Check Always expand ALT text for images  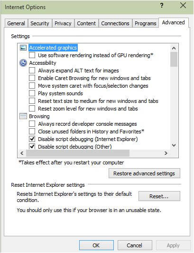click(x=32, y=71)
